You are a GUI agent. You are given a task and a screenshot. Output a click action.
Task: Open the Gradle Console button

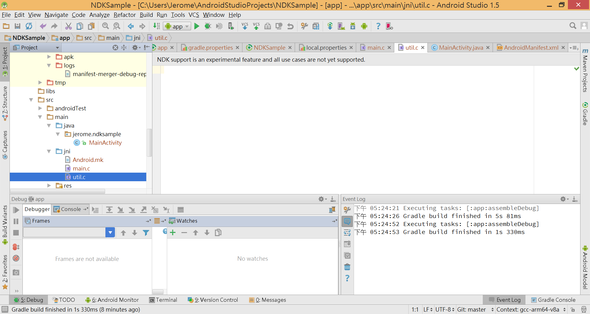tap(553, 300)
